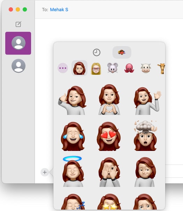The image size is (183, 211).
Task: Send the star eyes Memoji sticker
Action: 109,202
